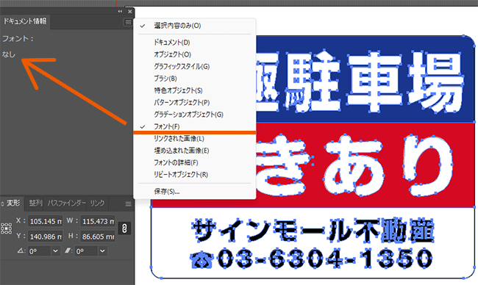The height and width of the screenshot is (285, 478).
Task: Click the X position input field
Action: click(x=45, y=221)
